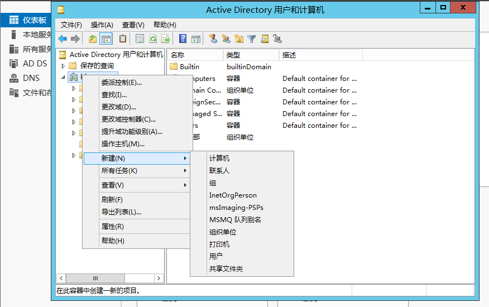Image resolution: width=489 pixels, height=307 pixels.
Task: Open 查看(V) context submenu arrow
Action: pos(185,185)
